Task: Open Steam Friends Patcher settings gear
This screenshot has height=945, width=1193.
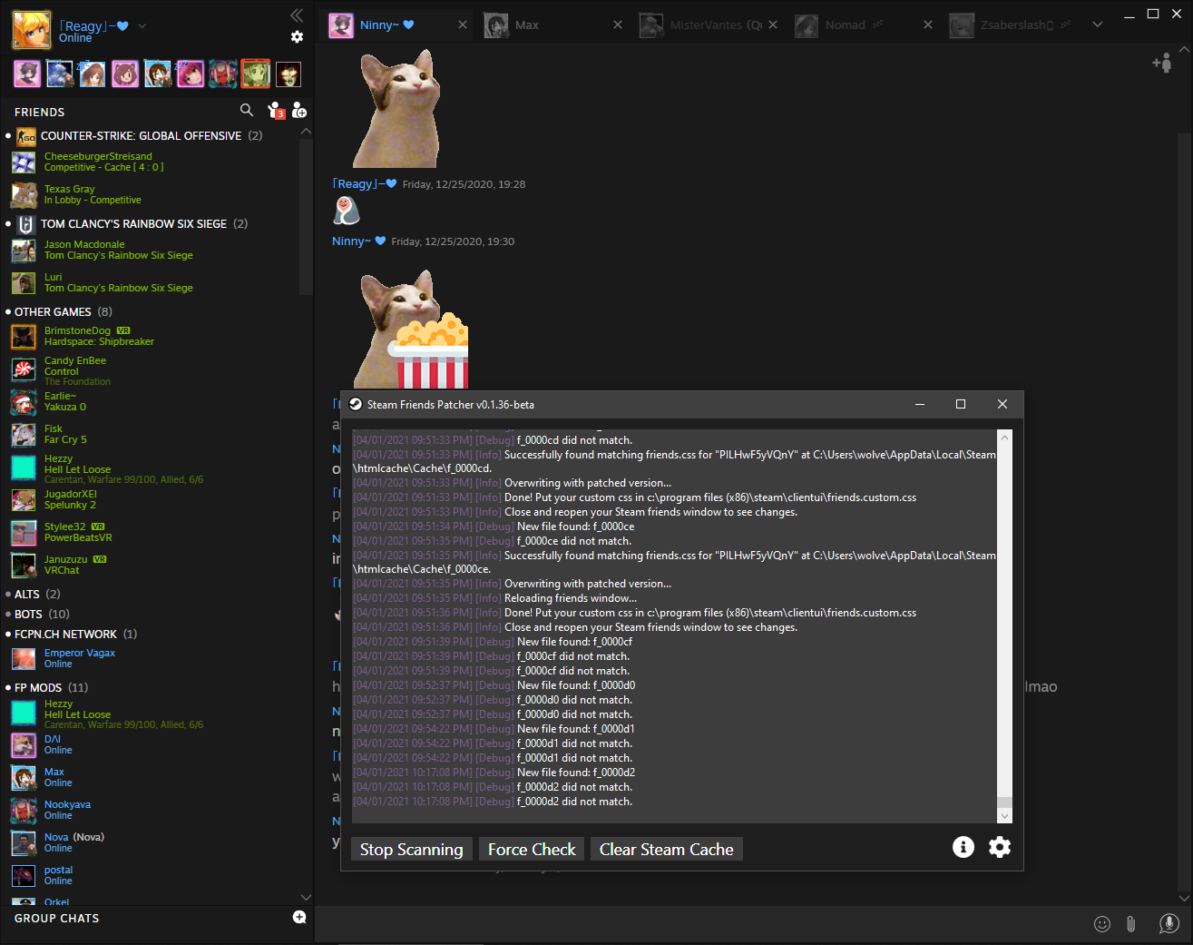Action: click(1000, 847)
